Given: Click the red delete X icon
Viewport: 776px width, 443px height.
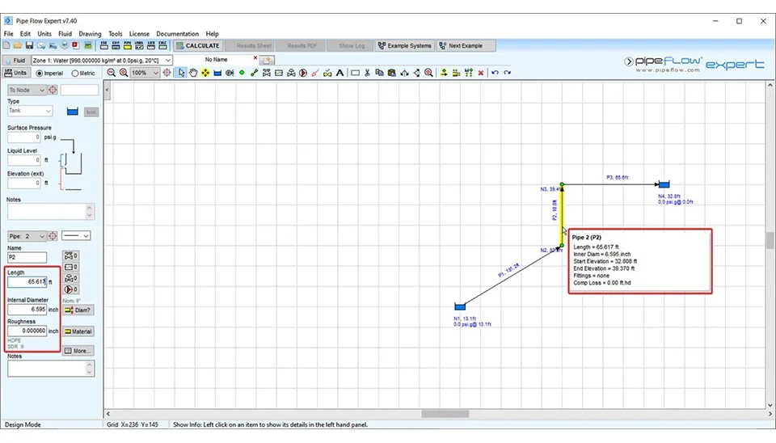Looking at the screenshot, I should tap(481, 73).
